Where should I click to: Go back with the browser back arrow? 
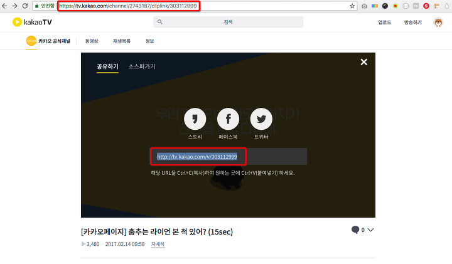4,6
